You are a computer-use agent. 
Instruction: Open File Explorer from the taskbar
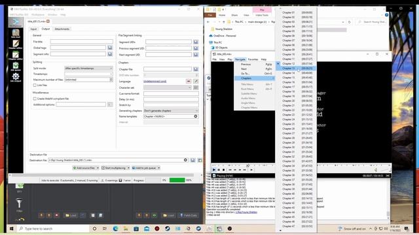pyautogui.click(x=126, y=228)
